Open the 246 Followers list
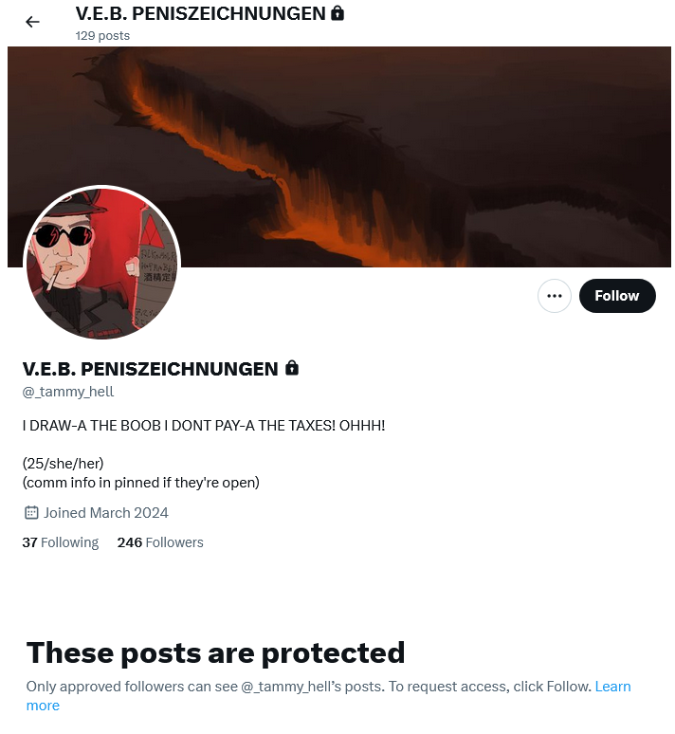675x734 pixels. pos(160,542)
